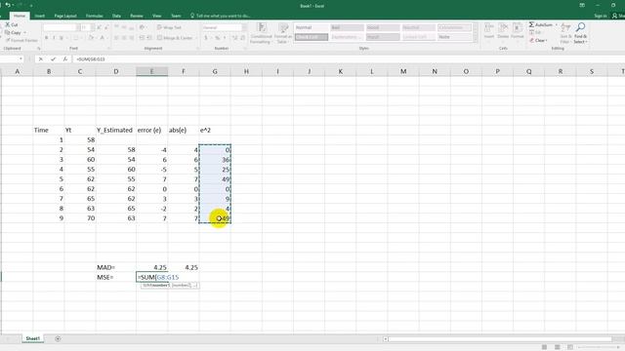Click the fill color bucket icon
The width and height of the screenshot is (625, 351).
click(91, 38)
